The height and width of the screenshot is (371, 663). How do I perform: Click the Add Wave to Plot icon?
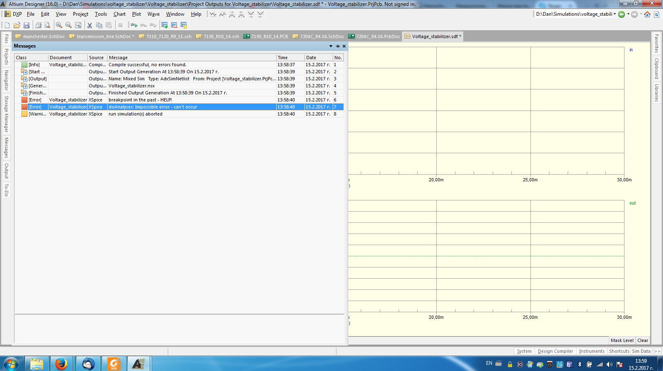(134, 25)
